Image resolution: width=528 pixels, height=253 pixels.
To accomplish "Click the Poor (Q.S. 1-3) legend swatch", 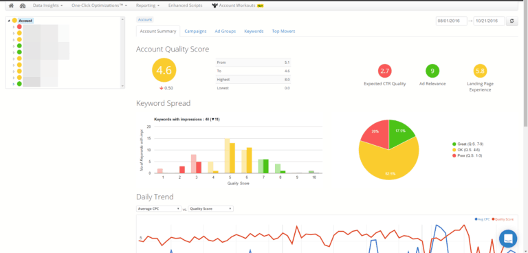I will (454, 155).
